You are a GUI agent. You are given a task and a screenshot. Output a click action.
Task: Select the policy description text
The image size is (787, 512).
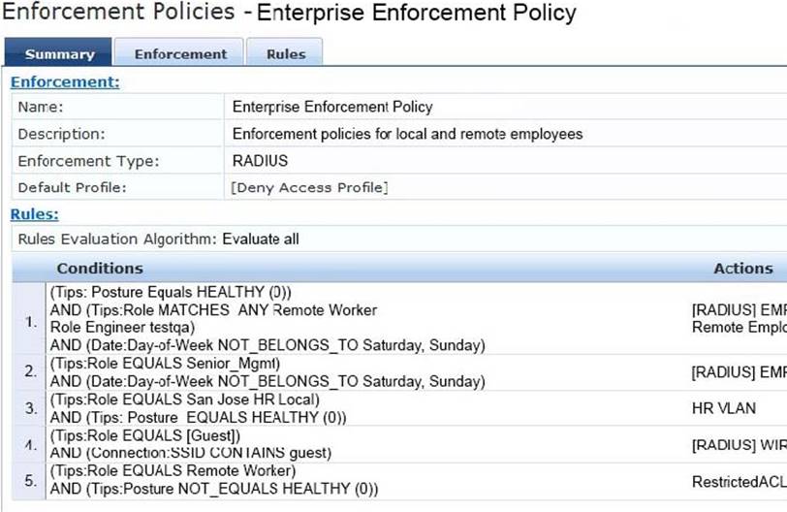pos(407,134)
